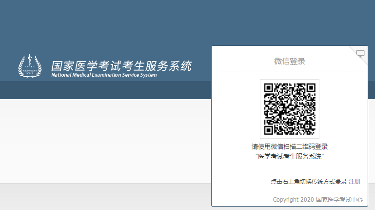
Task: Click the English subtitle National Medical Examination Service System
Action: [x=104, y=75]
